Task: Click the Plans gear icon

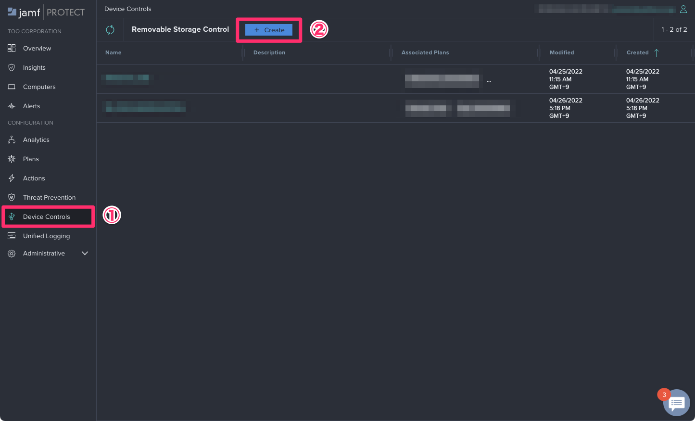Action: point(12,159)
